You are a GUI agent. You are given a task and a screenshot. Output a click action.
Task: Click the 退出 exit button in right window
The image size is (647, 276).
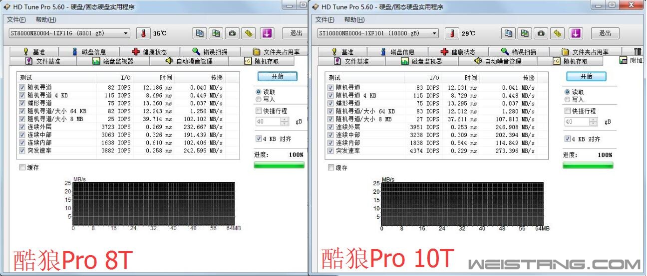pos(605,33)
